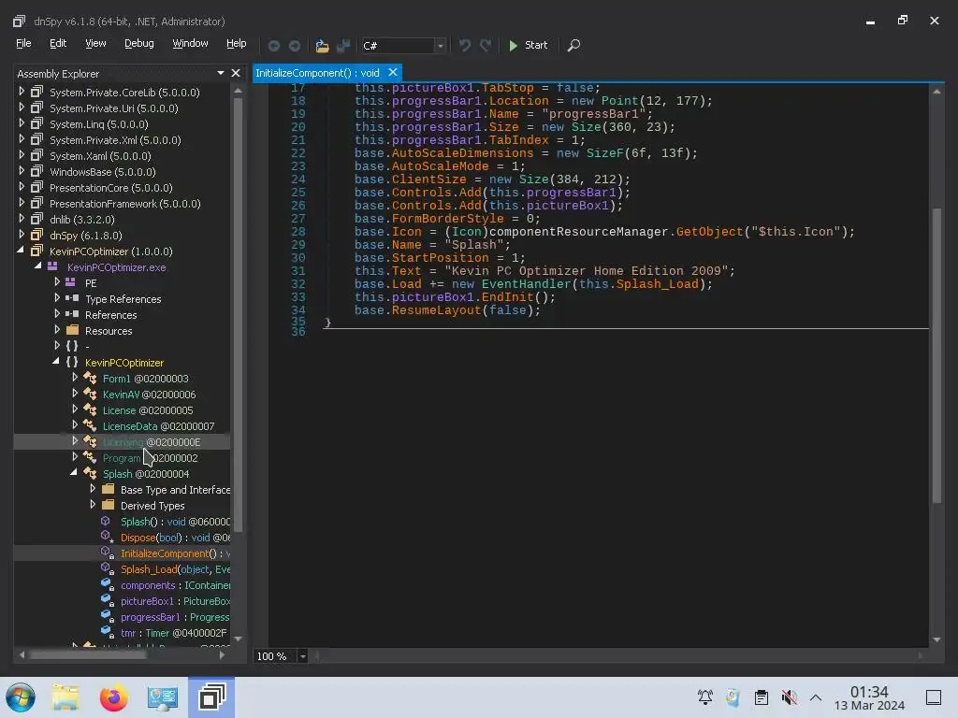The height and width of the screenshot is (718, 958).
Task: Open the Window menu
Action: coord(190,43)
